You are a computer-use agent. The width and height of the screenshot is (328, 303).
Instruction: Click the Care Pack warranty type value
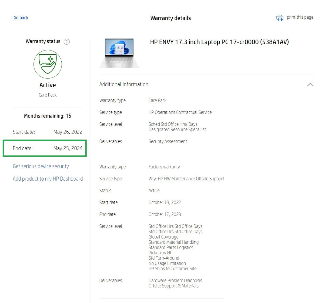pos(158,101)
